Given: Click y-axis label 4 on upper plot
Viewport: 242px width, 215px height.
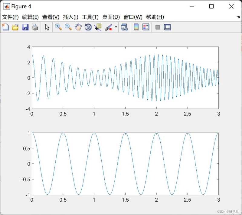Looking at the screenshot, I should (x=28, y=47).
